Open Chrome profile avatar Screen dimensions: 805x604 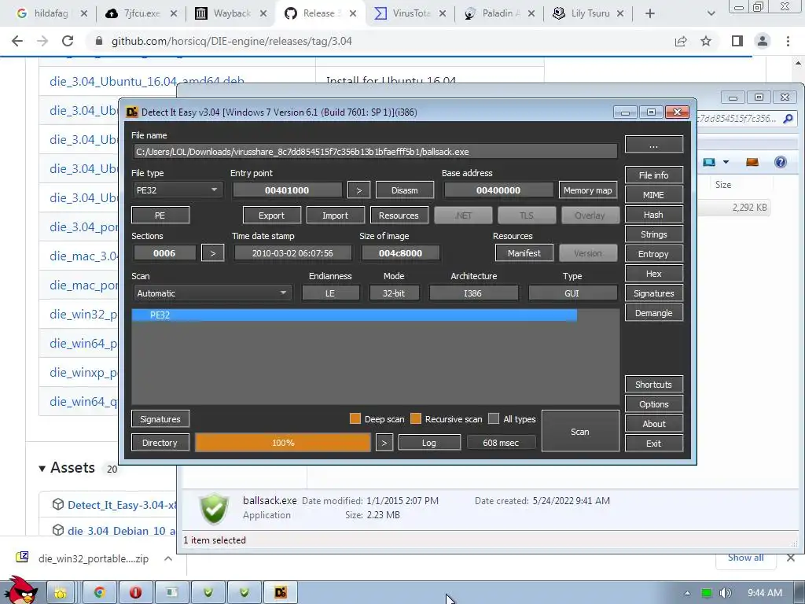click(763, 41)
